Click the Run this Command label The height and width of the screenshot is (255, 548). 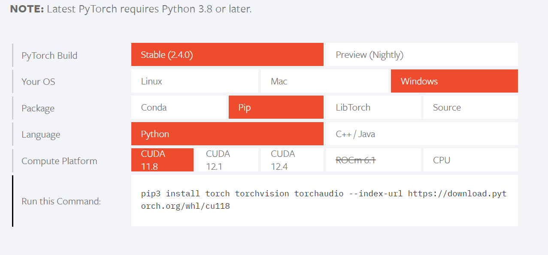61,201
